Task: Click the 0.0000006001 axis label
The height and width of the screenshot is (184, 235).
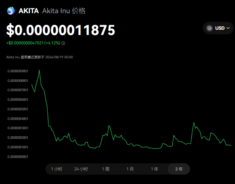Action: click(x=18, y=100)
